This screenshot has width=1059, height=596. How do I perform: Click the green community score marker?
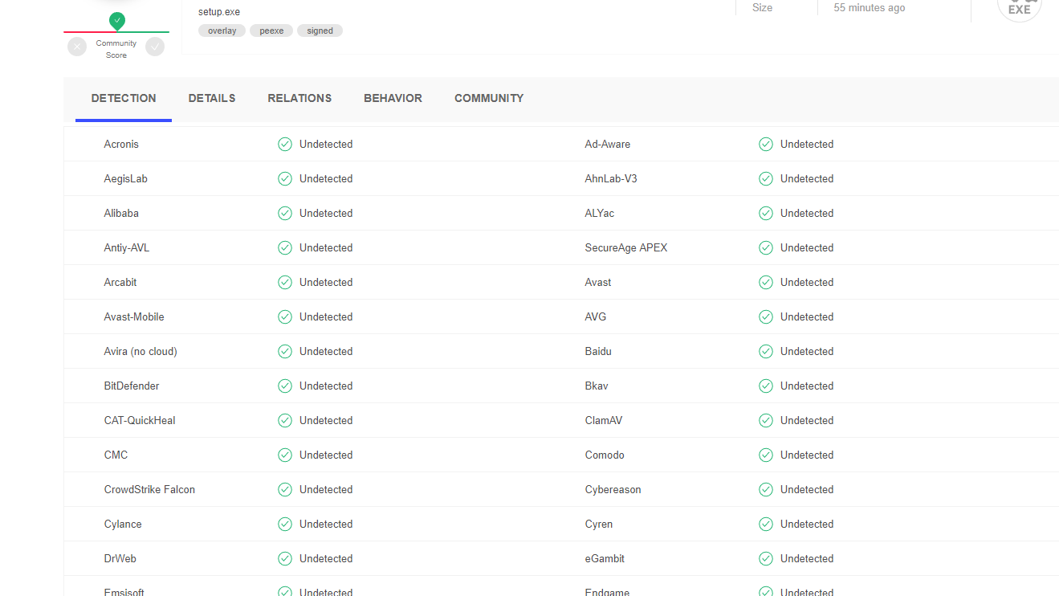tap(117, 21)
